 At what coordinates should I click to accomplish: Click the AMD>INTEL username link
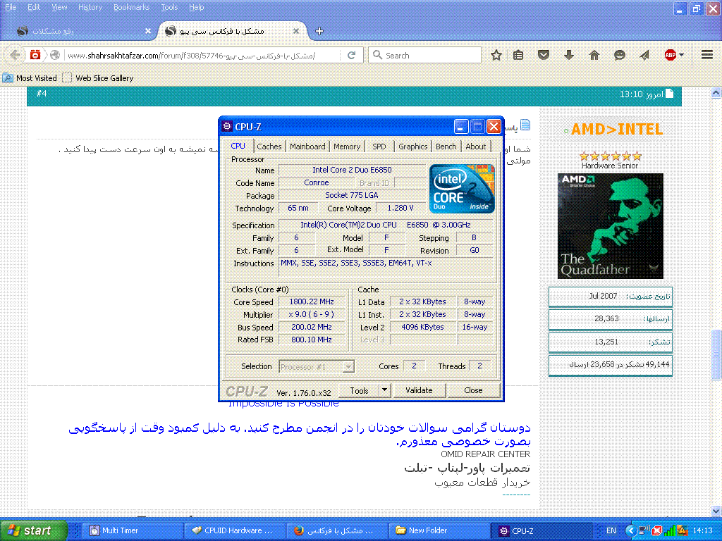(x=616, y=130)
